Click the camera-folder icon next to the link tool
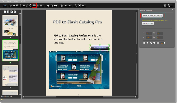This screenshot has height=103, width=177. click(14, 6)
